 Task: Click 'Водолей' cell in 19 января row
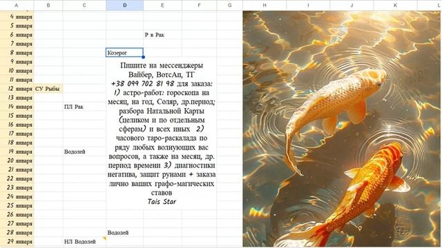[x=84, y=152]
